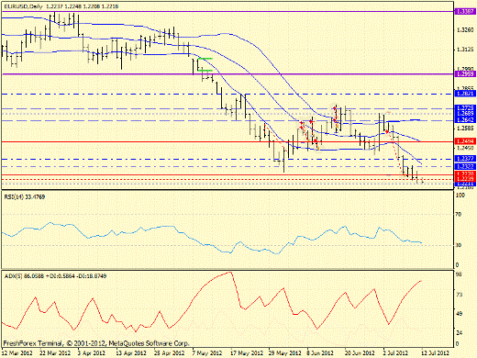Click the 73 value on ADX scale
The height and width of the screenshot is (358, 477).
(x=459, y=295)
